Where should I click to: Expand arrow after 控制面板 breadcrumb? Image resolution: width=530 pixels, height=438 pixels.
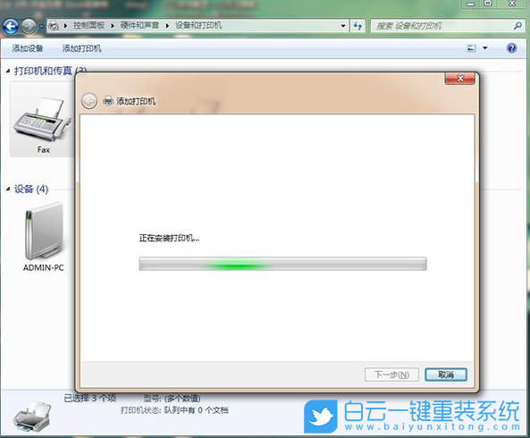113,26
